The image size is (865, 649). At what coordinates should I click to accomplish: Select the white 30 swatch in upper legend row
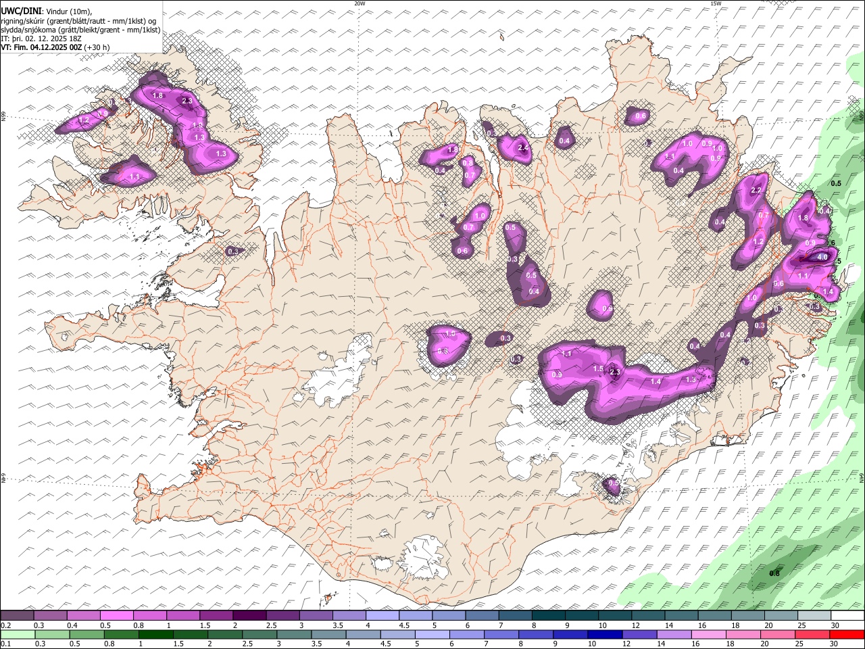pyautogui.click(x=847, y=616)
